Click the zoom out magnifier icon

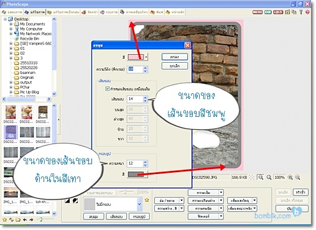coord(297,177)
